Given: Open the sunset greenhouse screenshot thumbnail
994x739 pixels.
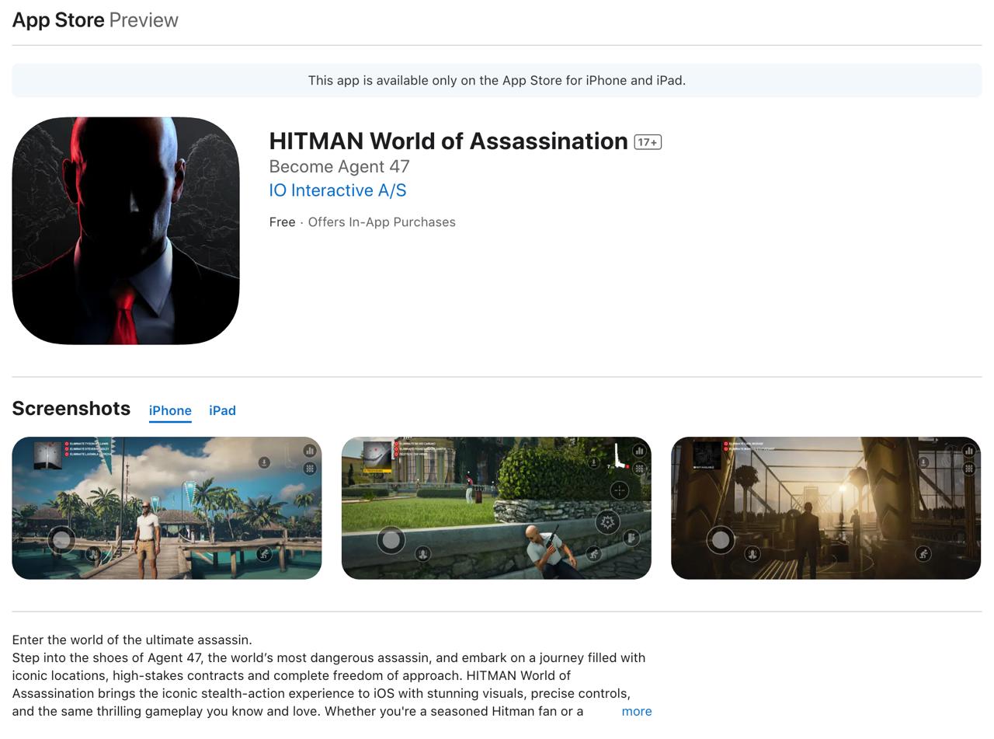Looking at the screenshot, I should (x=826, y=508).
